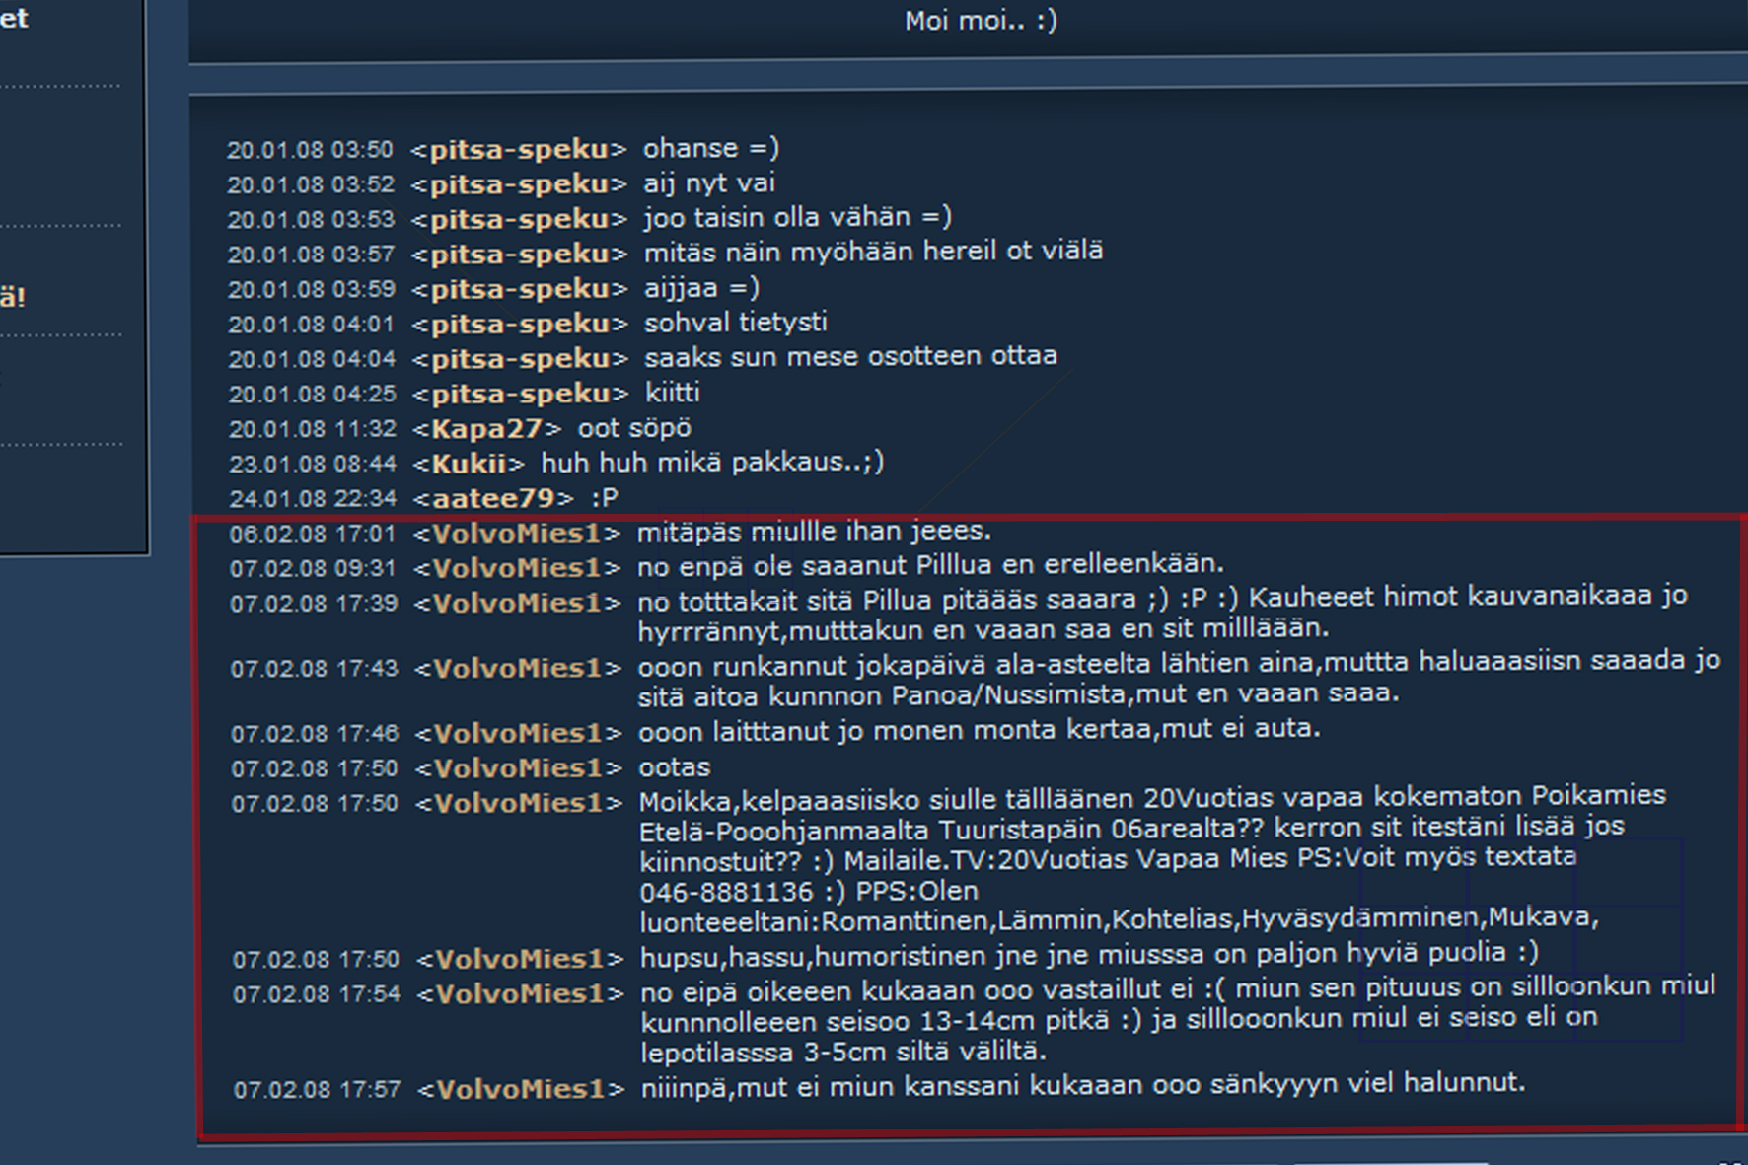1748x1165 pixels.
Task: Click the 'oot söpö' message text
Action: coord(634,429)
